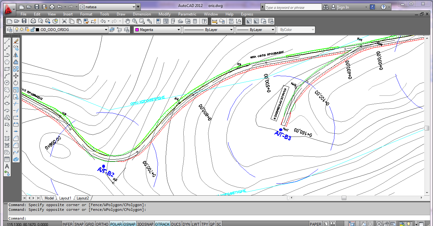Select the Spline draw tool
433x226 pixels.
(7, 97)
